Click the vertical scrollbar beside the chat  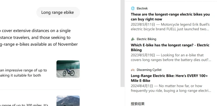[x=123, y=43]
